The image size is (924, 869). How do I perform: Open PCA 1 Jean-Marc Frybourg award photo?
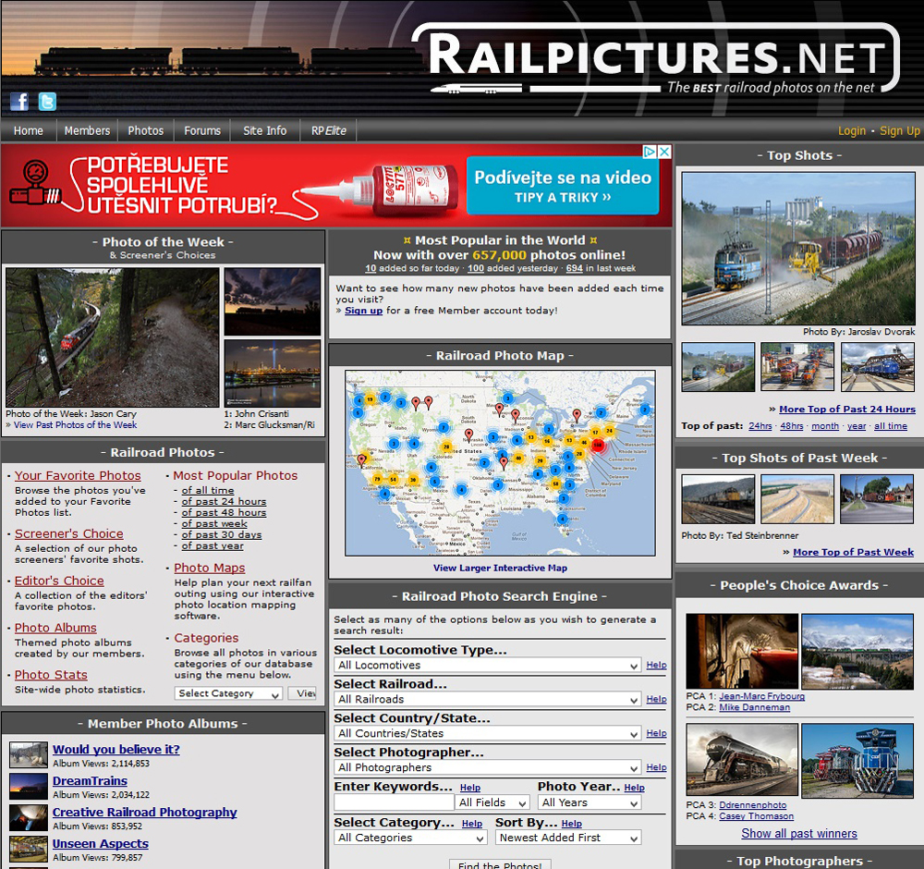click(742, 652)
